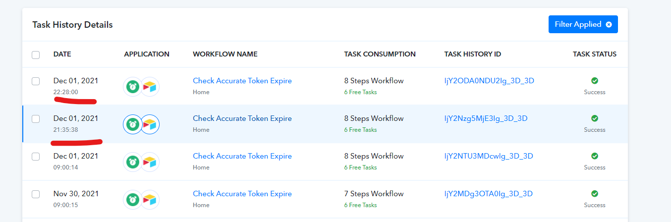Screen dimensions: 671x222
Task: Open Check Accurate Token Expire workflow in the first row
Action: pos(242,81)
